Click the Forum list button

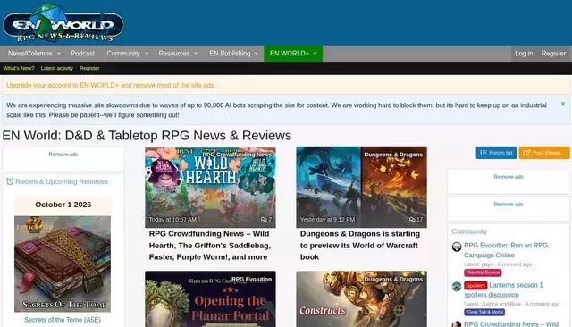(496, 153)
